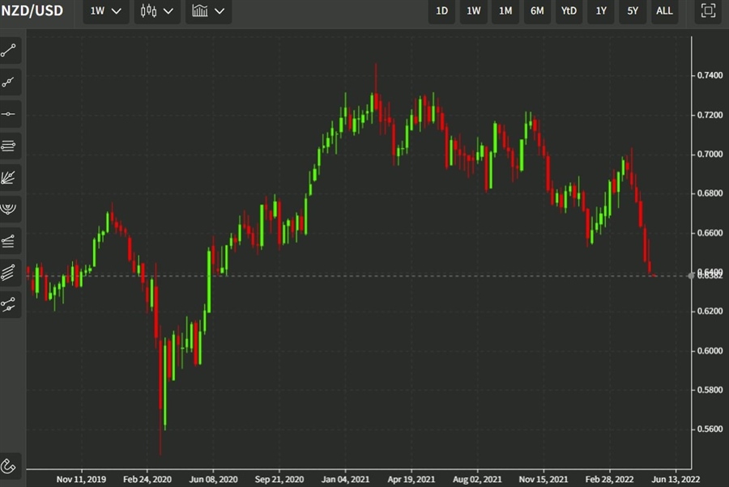Image resolution: width=729 pixels, height=487 pixels.
Task: Click the indicators bar chart icon
Action: [x=200, y=11]
